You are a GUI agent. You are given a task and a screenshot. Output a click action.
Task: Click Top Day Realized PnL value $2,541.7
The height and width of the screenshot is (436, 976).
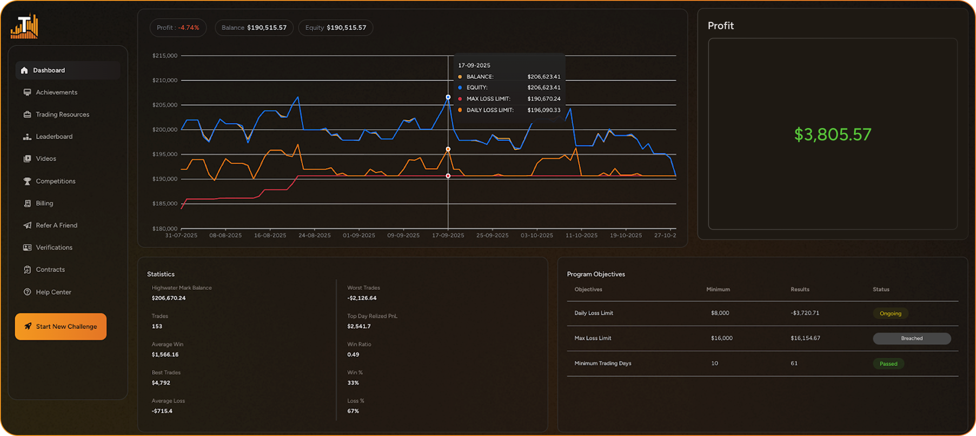(x=359, y=327)
